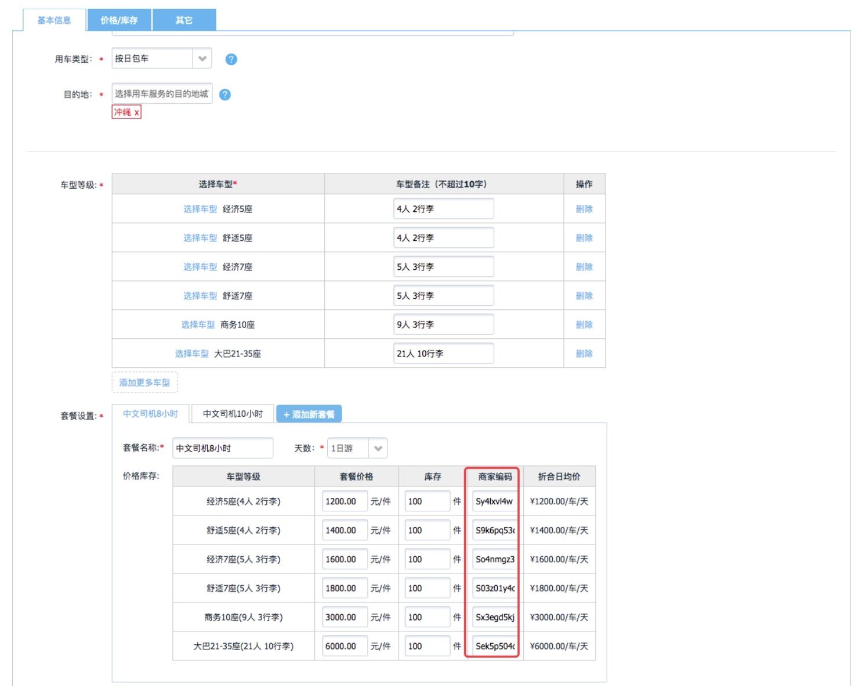This screenshot has height=693, width=862.
Task: Remove the 冲绳 destination tag
Action: pyautogui.click(x=137, y=113)
